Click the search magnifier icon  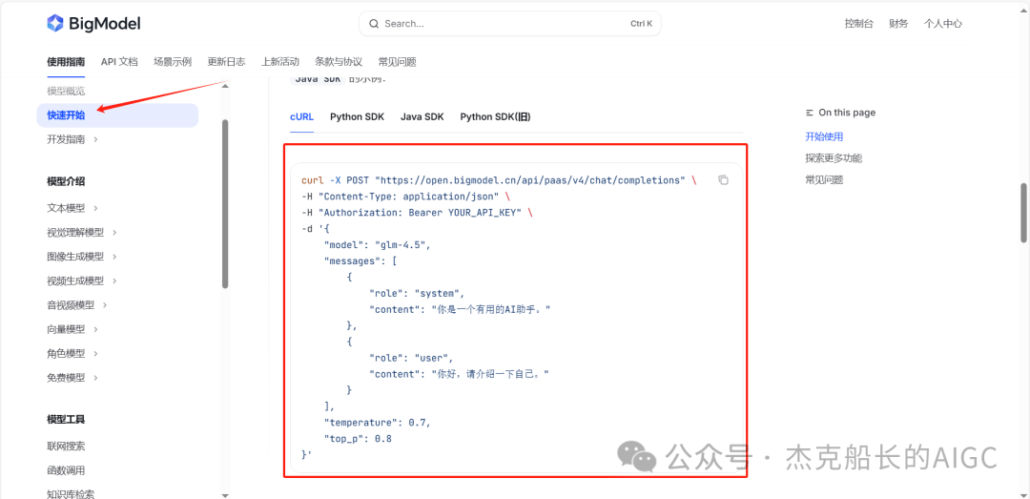click(374, 24)
